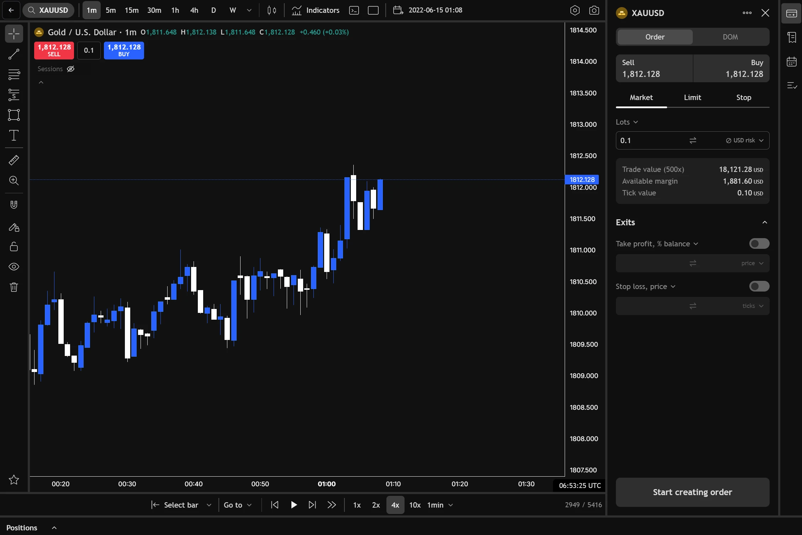The image size is (802, 535).
Task: Toggle Sessions indicator visibility eye
Action: [x=71, y=69]
